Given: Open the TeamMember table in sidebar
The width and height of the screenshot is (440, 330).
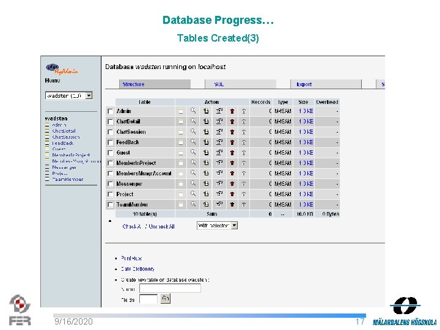Looking at the screenshot, I should coord(68,179).
